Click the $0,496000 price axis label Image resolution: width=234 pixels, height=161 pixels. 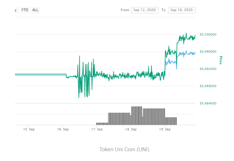[x=208, y=52]
